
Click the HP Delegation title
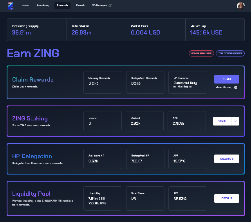(x=32, y=156)
